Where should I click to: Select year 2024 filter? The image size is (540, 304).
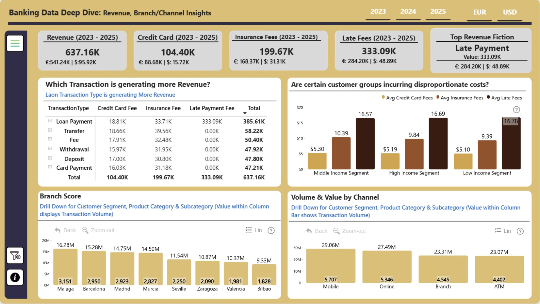408,12
